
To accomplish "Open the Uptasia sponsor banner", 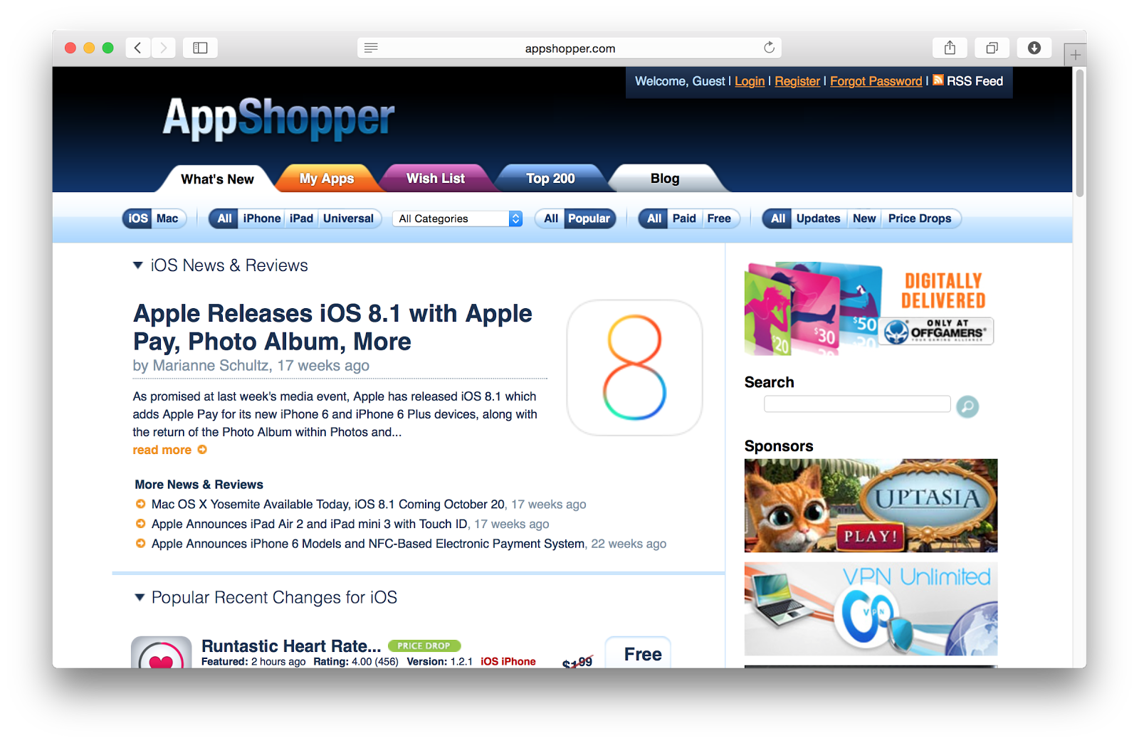I will (871, 506).
